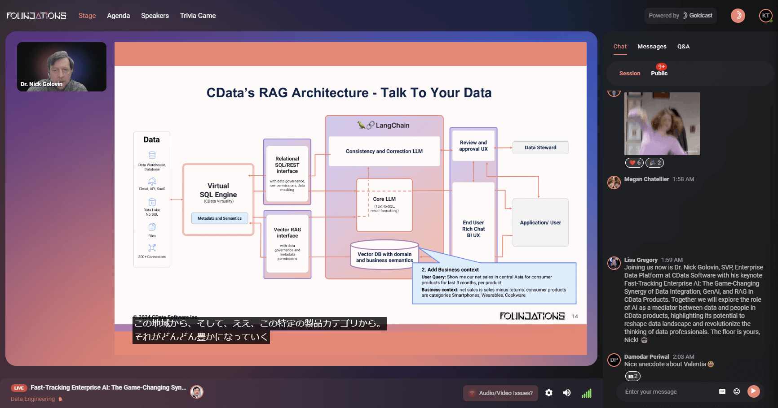The height and width of the screenshot is (408, 778).
Task: Open the dancing GIF in chat
Action: (x=662, y=124)
